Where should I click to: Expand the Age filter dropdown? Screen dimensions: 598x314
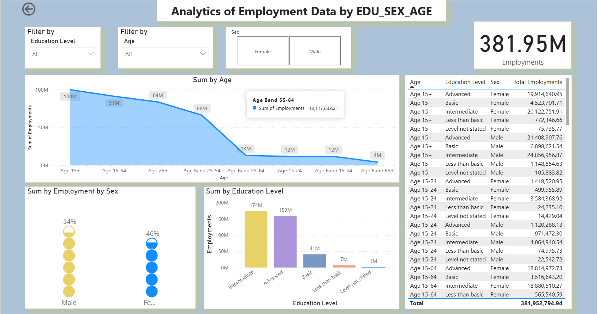click(x=165, y=54)
